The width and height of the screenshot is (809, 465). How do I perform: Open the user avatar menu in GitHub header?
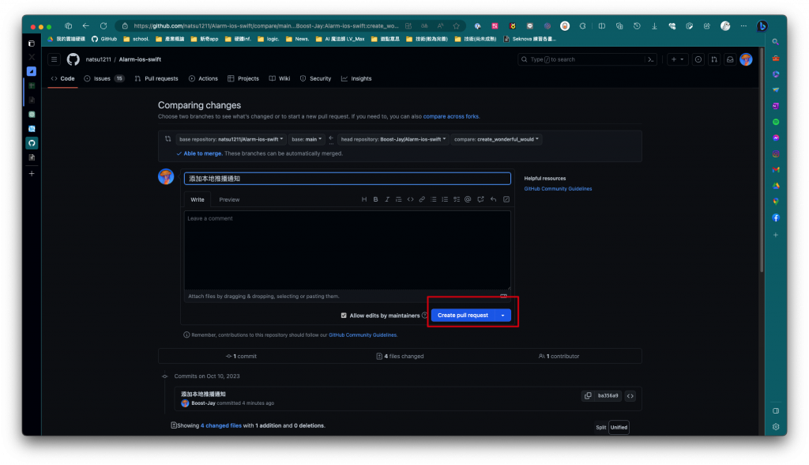pos(746,59)
